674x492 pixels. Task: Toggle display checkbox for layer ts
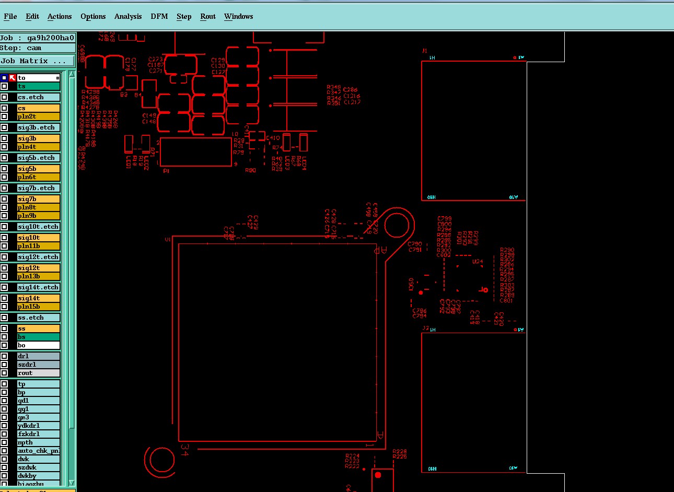click(4, 86)
